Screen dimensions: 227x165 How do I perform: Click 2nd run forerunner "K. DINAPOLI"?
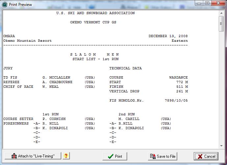pos(131,128)
